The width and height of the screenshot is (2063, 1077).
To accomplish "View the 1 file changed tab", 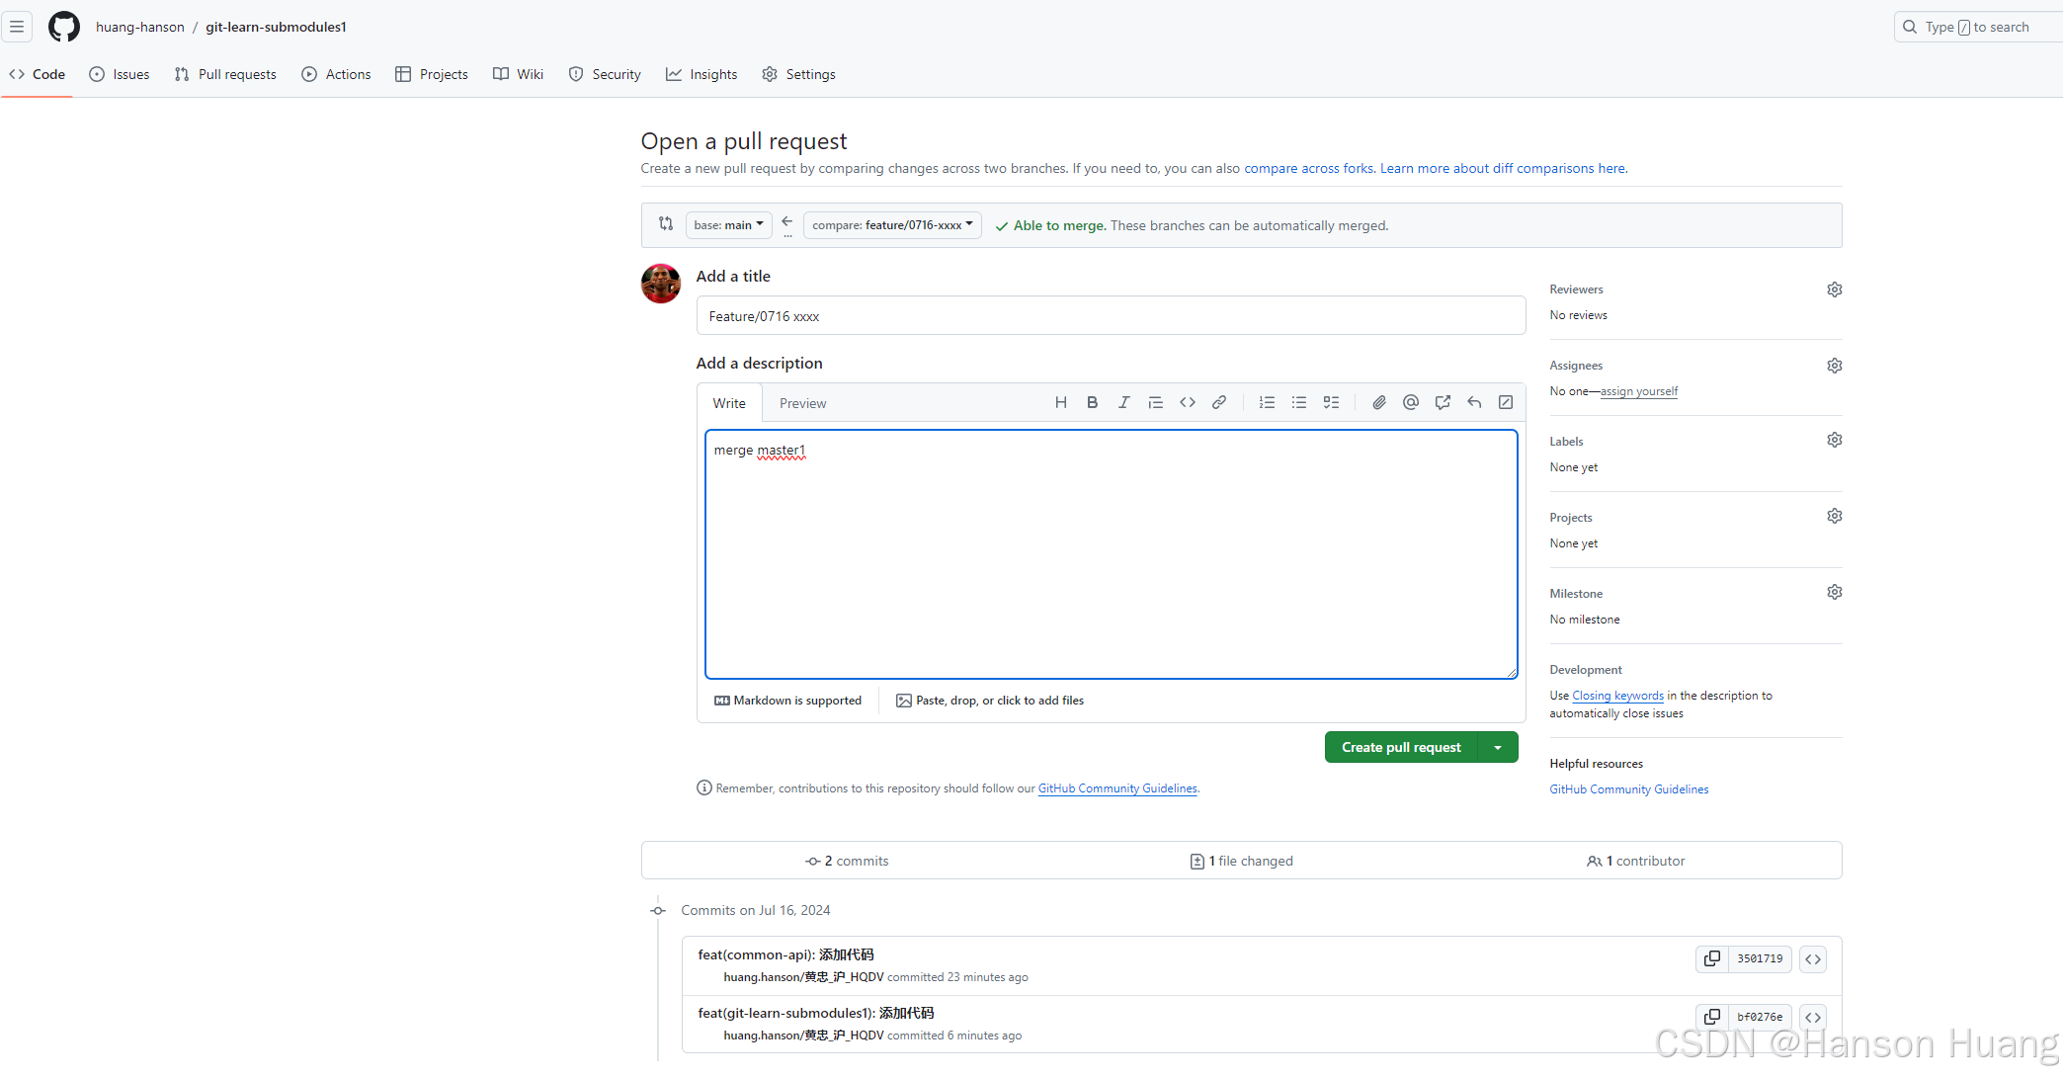I will (1242, 861).
